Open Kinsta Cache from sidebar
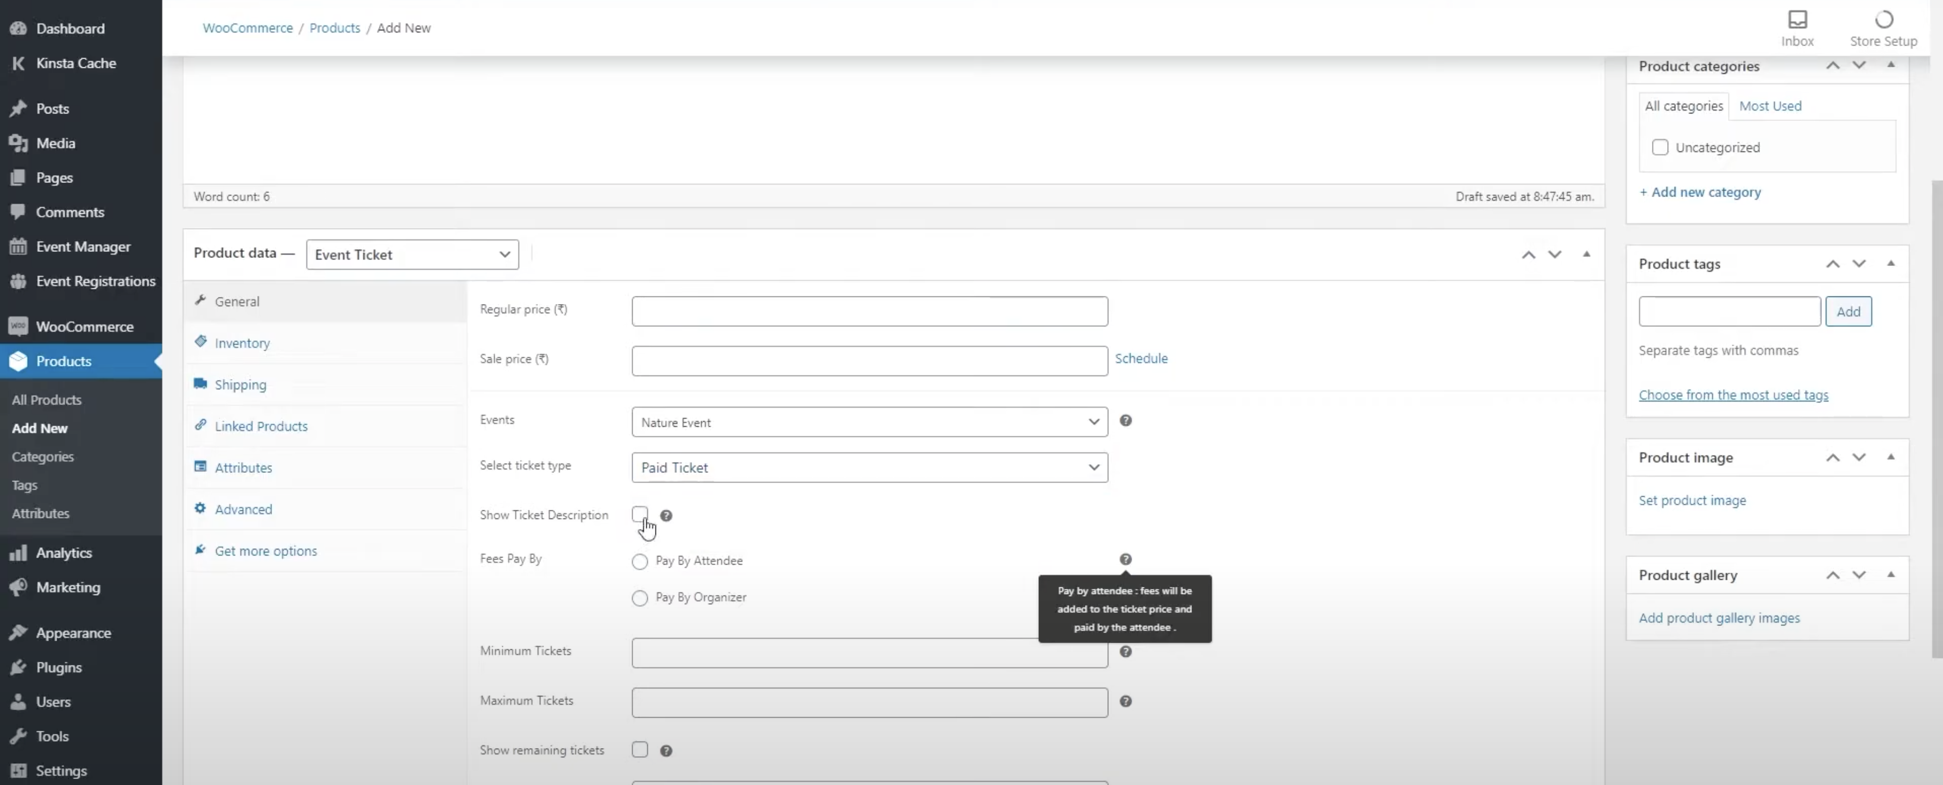 (75, 64)
